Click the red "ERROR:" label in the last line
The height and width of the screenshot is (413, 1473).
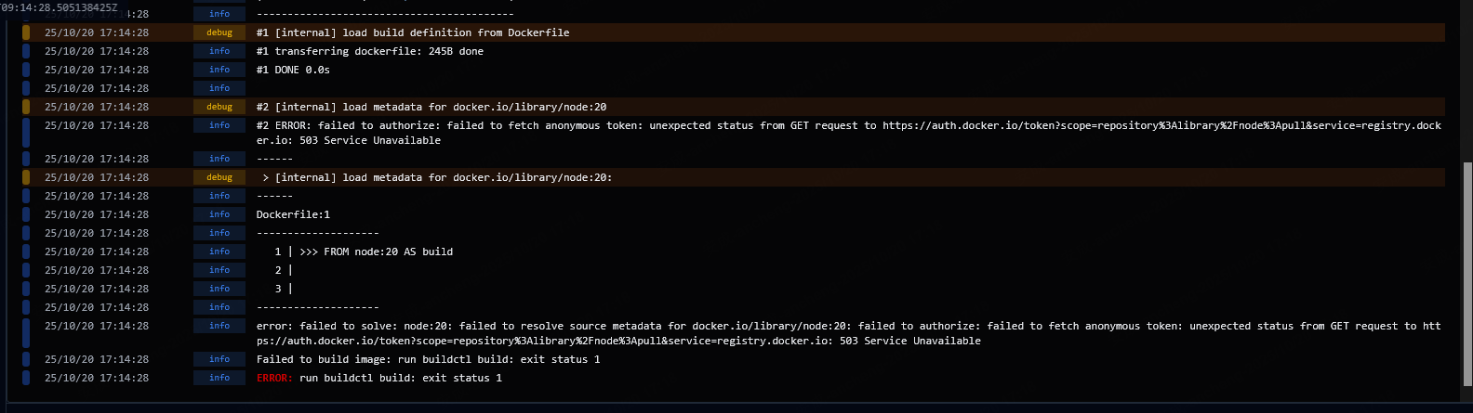point(274,378)
